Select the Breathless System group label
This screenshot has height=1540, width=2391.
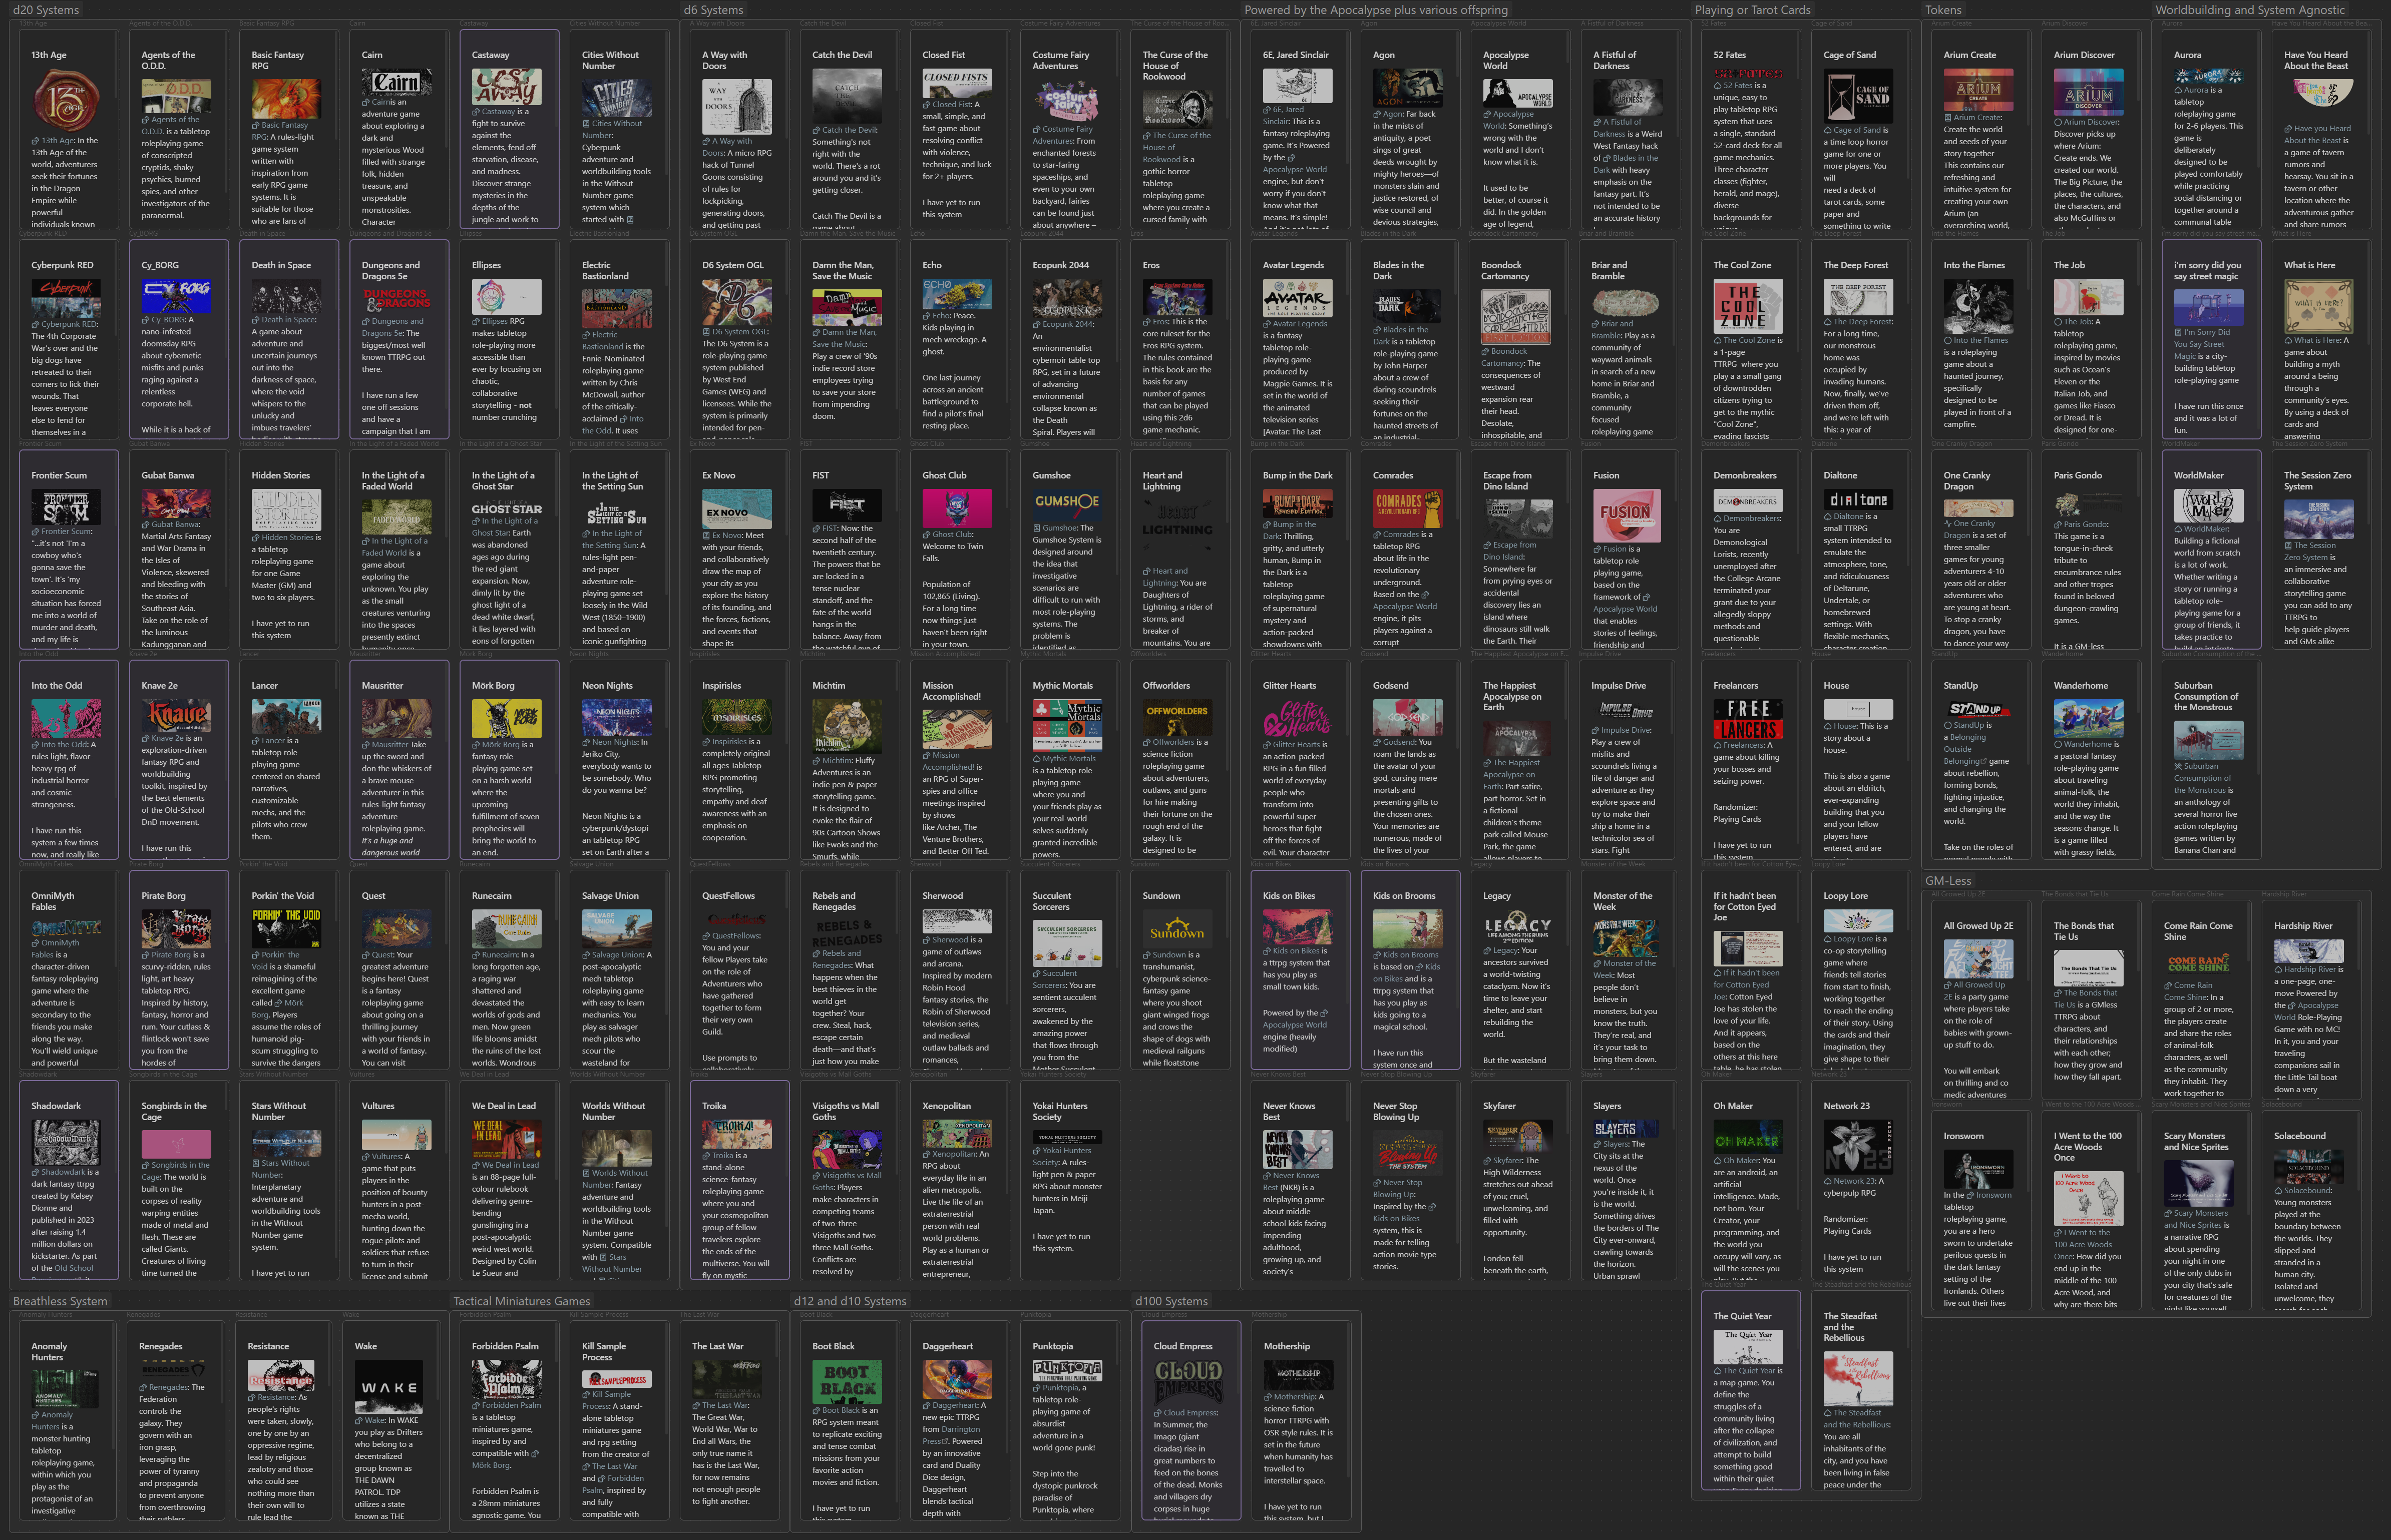(x=60, y=1301)
